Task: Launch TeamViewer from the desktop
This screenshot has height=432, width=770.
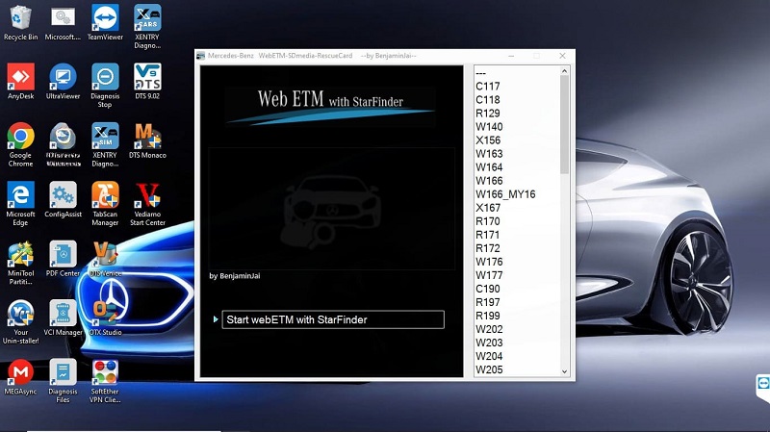Action: (105, 23)
